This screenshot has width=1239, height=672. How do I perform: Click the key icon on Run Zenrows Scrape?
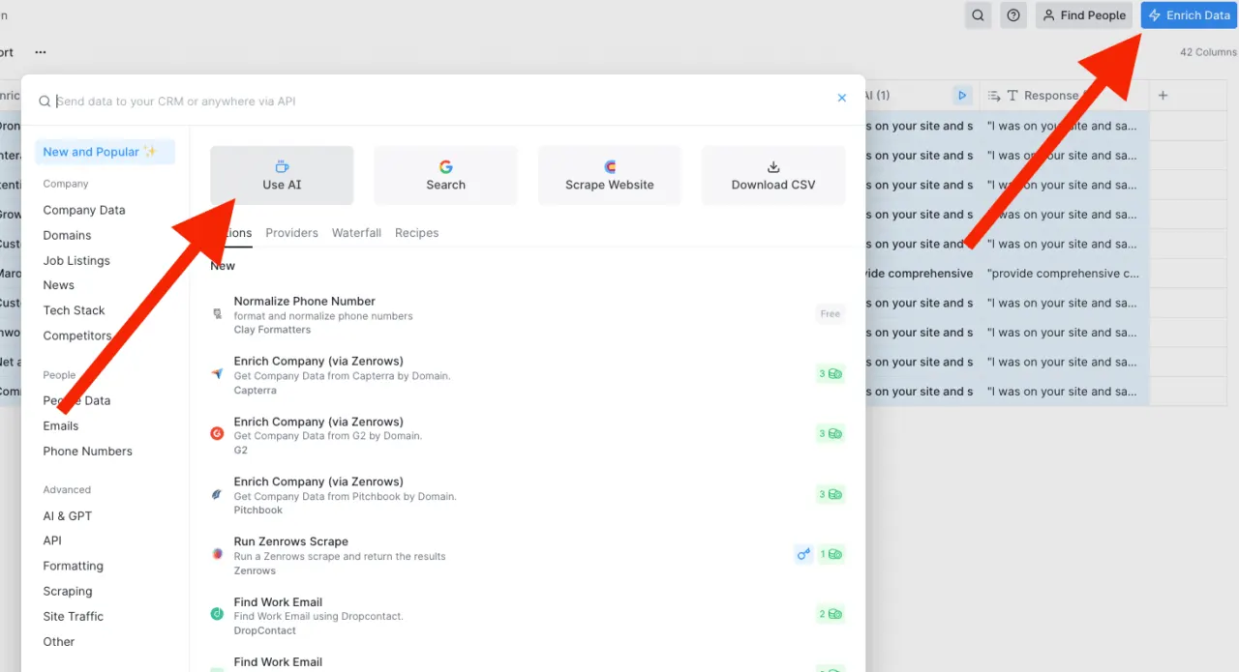(x=803, y=554)
